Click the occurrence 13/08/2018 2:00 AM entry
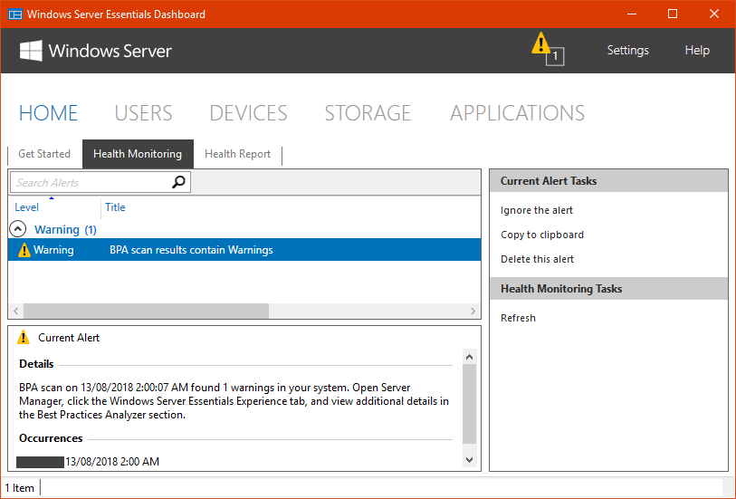The width and height of the screenshot is (736, 499). [111, 462]
